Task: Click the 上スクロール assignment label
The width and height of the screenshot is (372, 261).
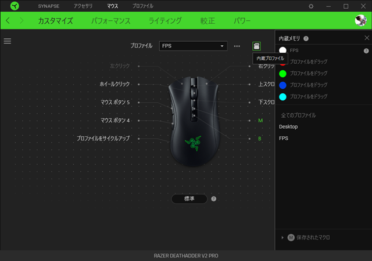Action: [x=266, y=84]
